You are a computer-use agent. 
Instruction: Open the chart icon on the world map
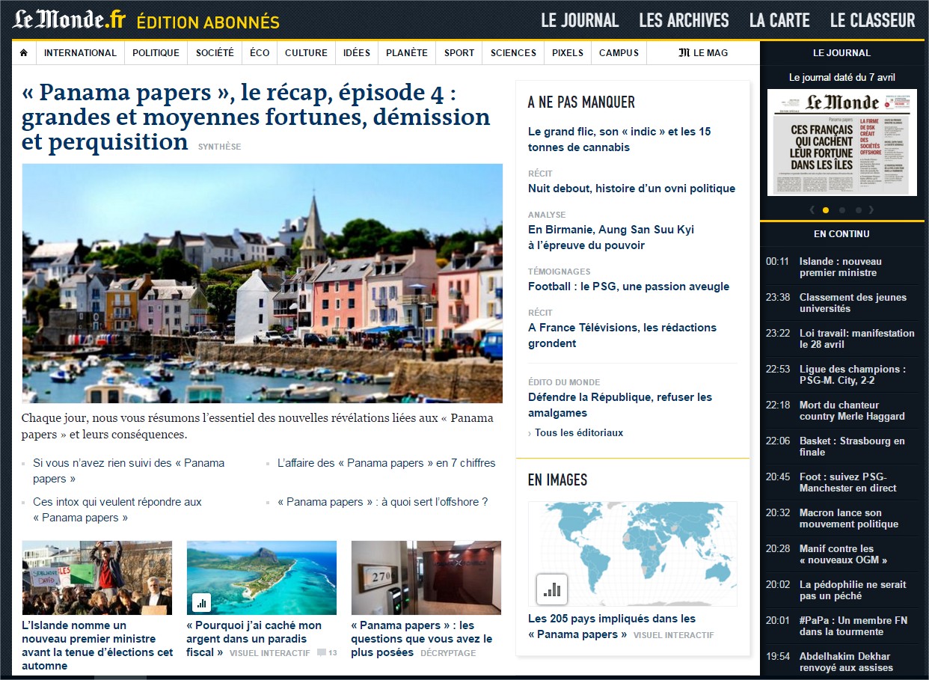552,589
